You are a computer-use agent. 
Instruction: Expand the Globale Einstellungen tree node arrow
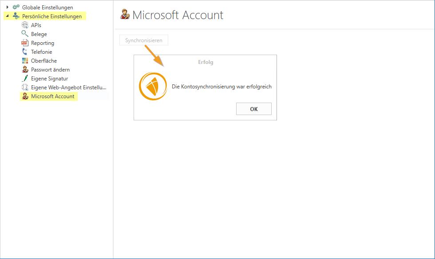tap(8, 8)
